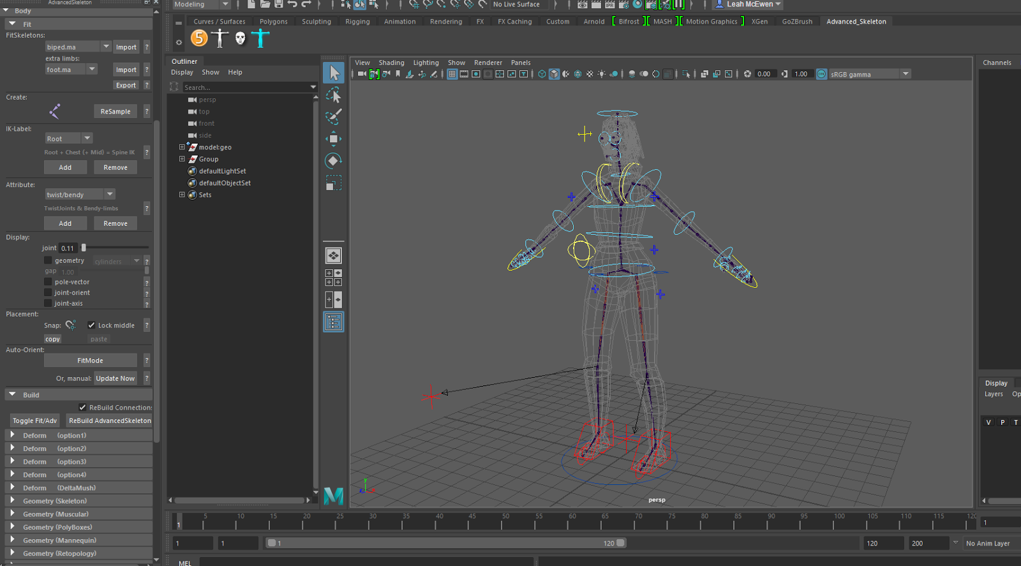Open the skull face shelf icon

[240, 38]
